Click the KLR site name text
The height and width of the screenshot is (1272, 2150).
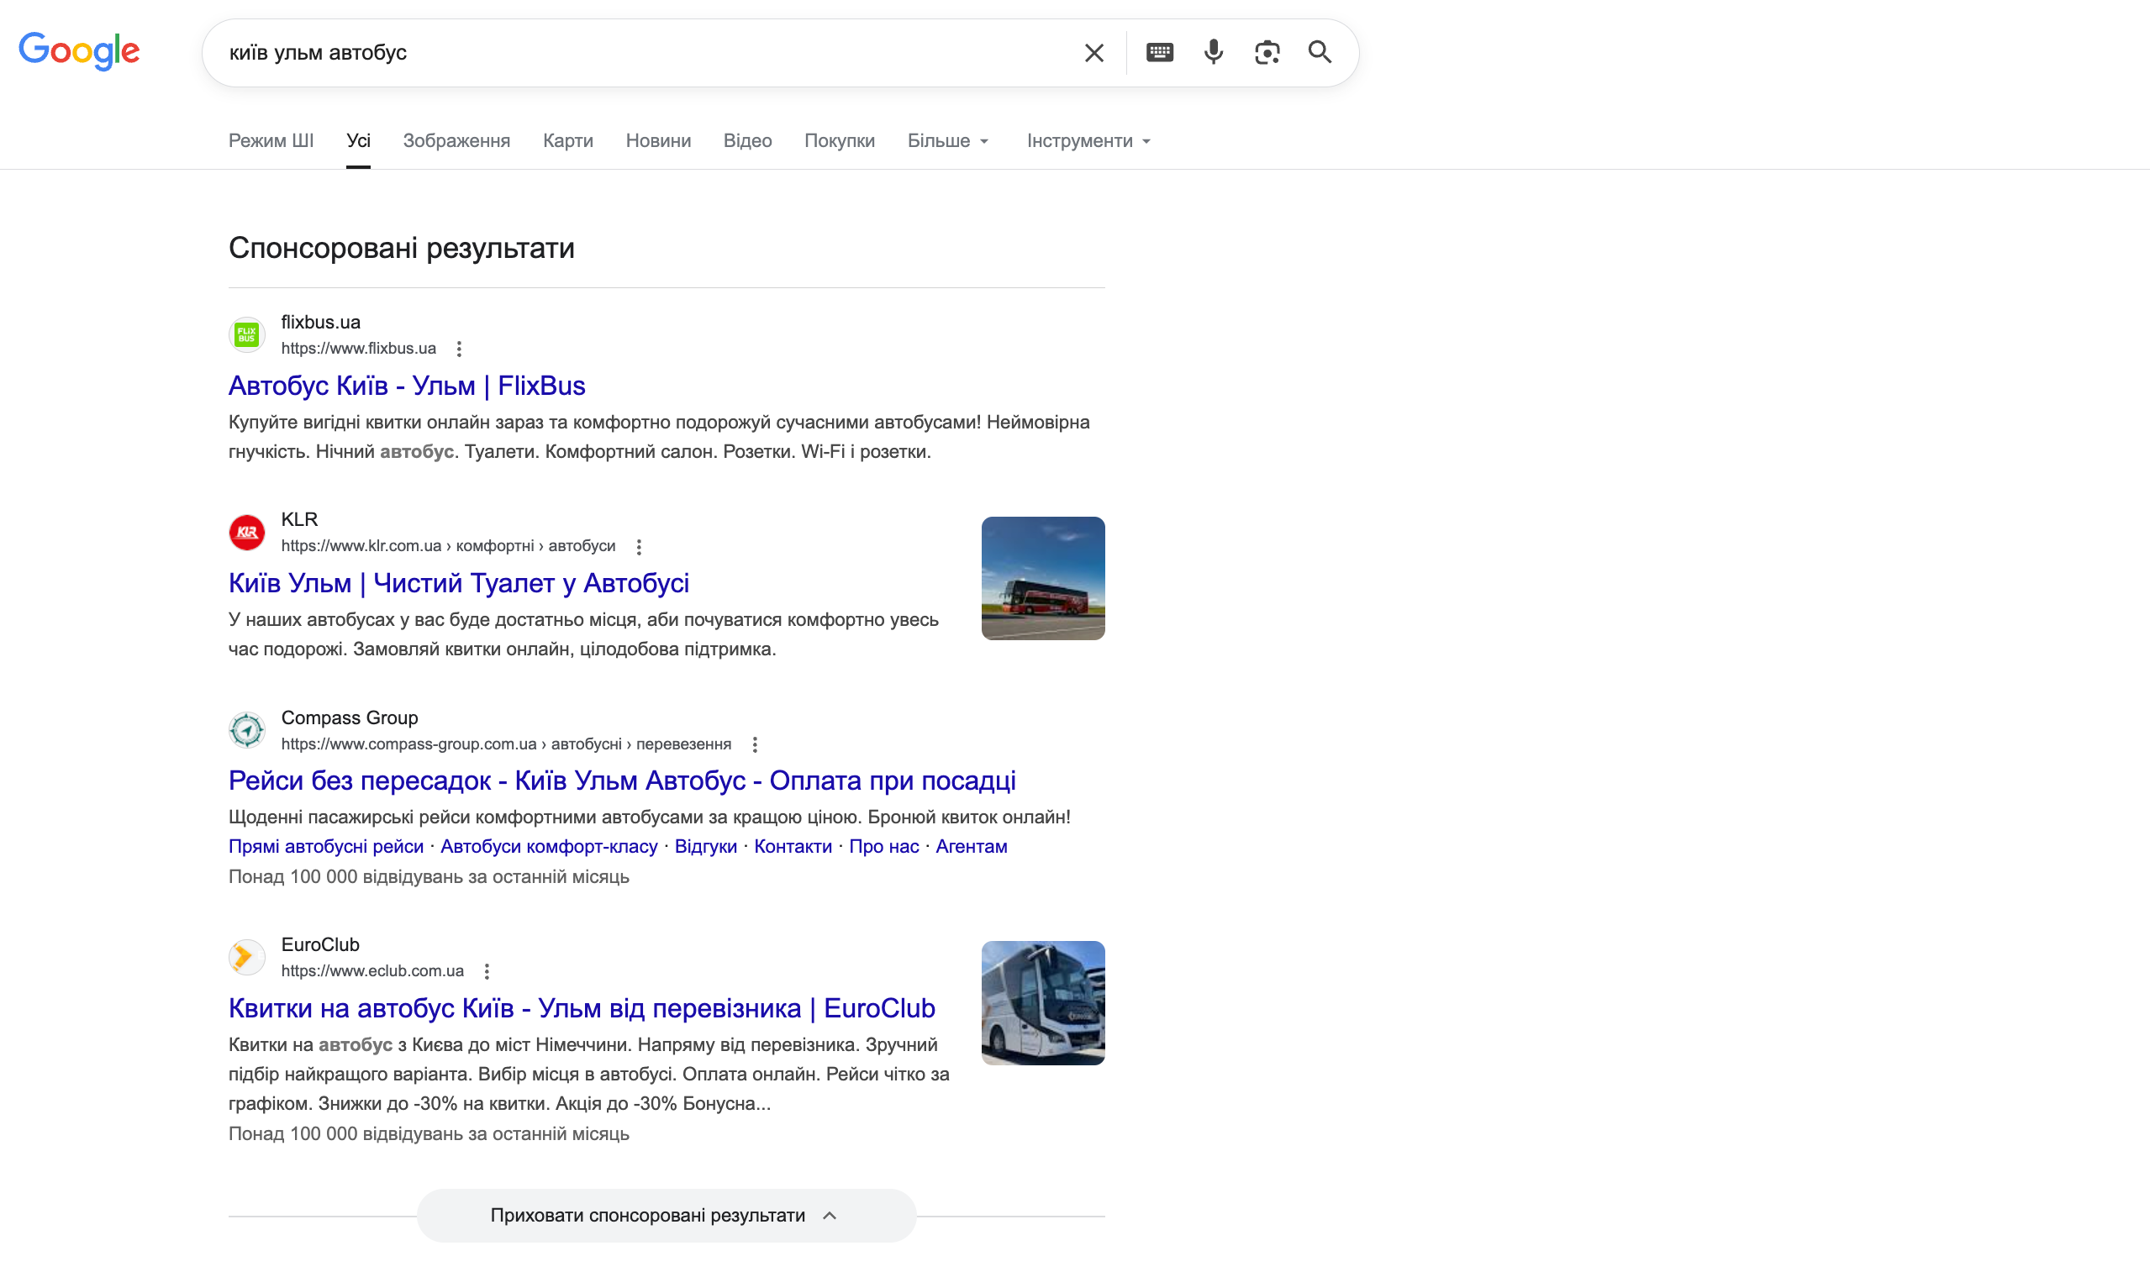pos(299,519)
